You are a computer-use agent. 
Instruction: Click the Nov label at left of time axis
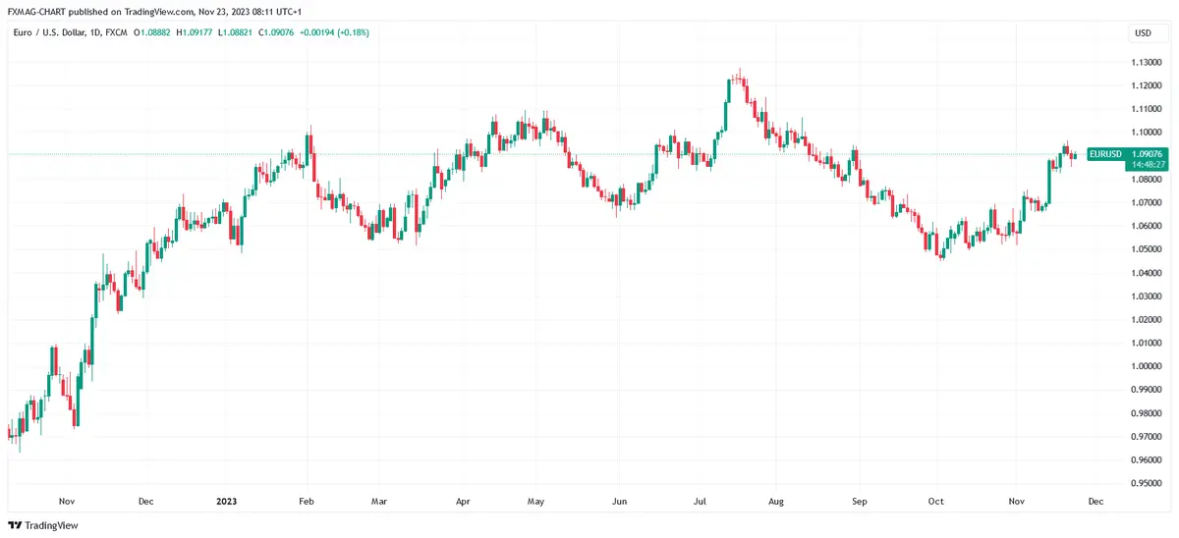[67, 501]
